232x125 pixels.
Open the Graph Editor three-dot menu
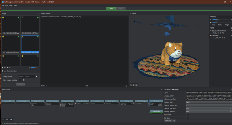coord(161,89)
